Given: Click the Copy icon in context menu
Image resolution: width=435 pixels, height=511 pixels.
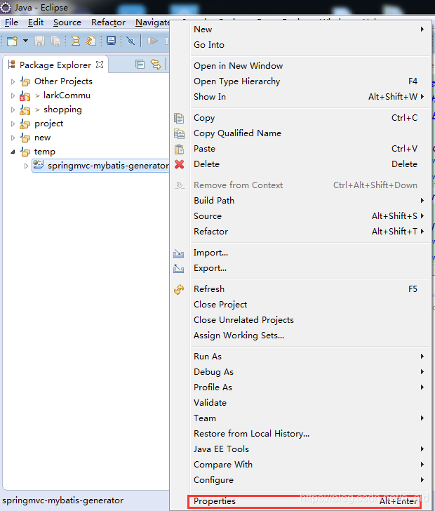Looking at the screenshot, I should [x=179, y=118].
